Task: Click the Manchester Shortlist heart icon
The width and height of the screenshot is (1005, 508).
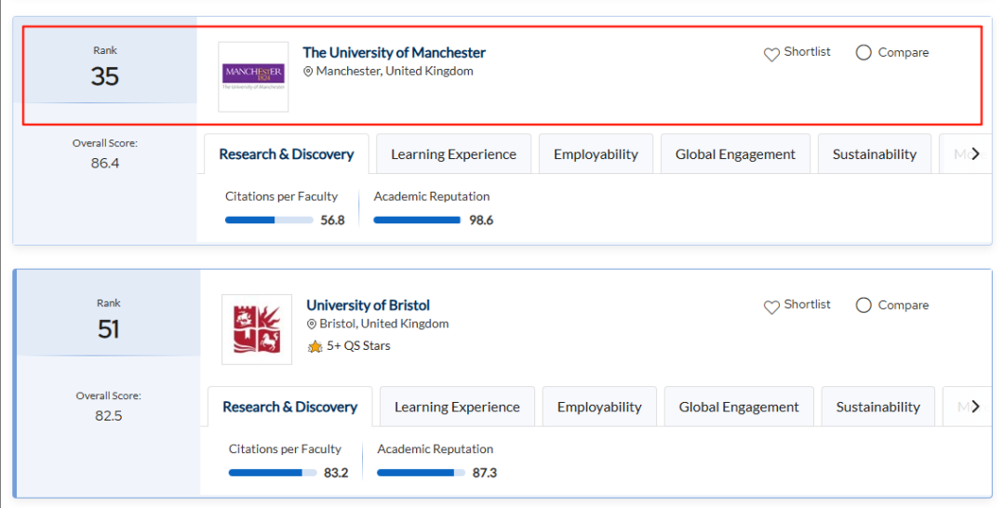Action: point(771,55)
